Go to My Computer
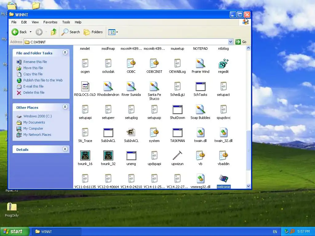The height and width of the screenshot is (236, 315). point(33,128)
